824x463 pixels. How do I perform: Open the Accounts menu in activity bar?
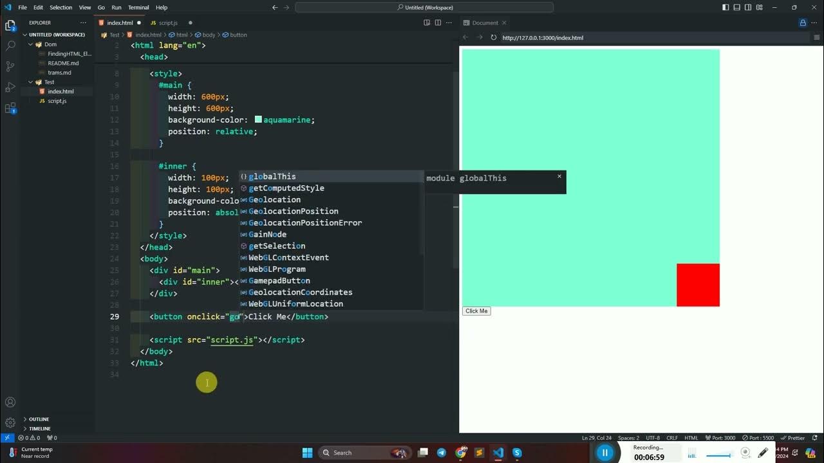click(x=10, y=403)
